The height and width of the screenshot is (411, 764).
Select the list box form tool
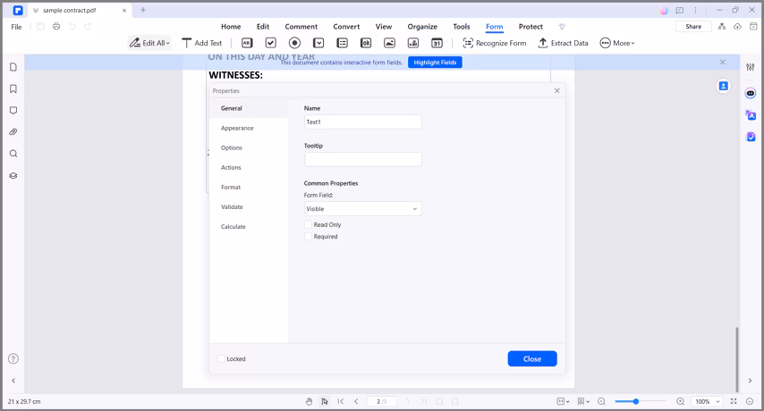point(343,43)
